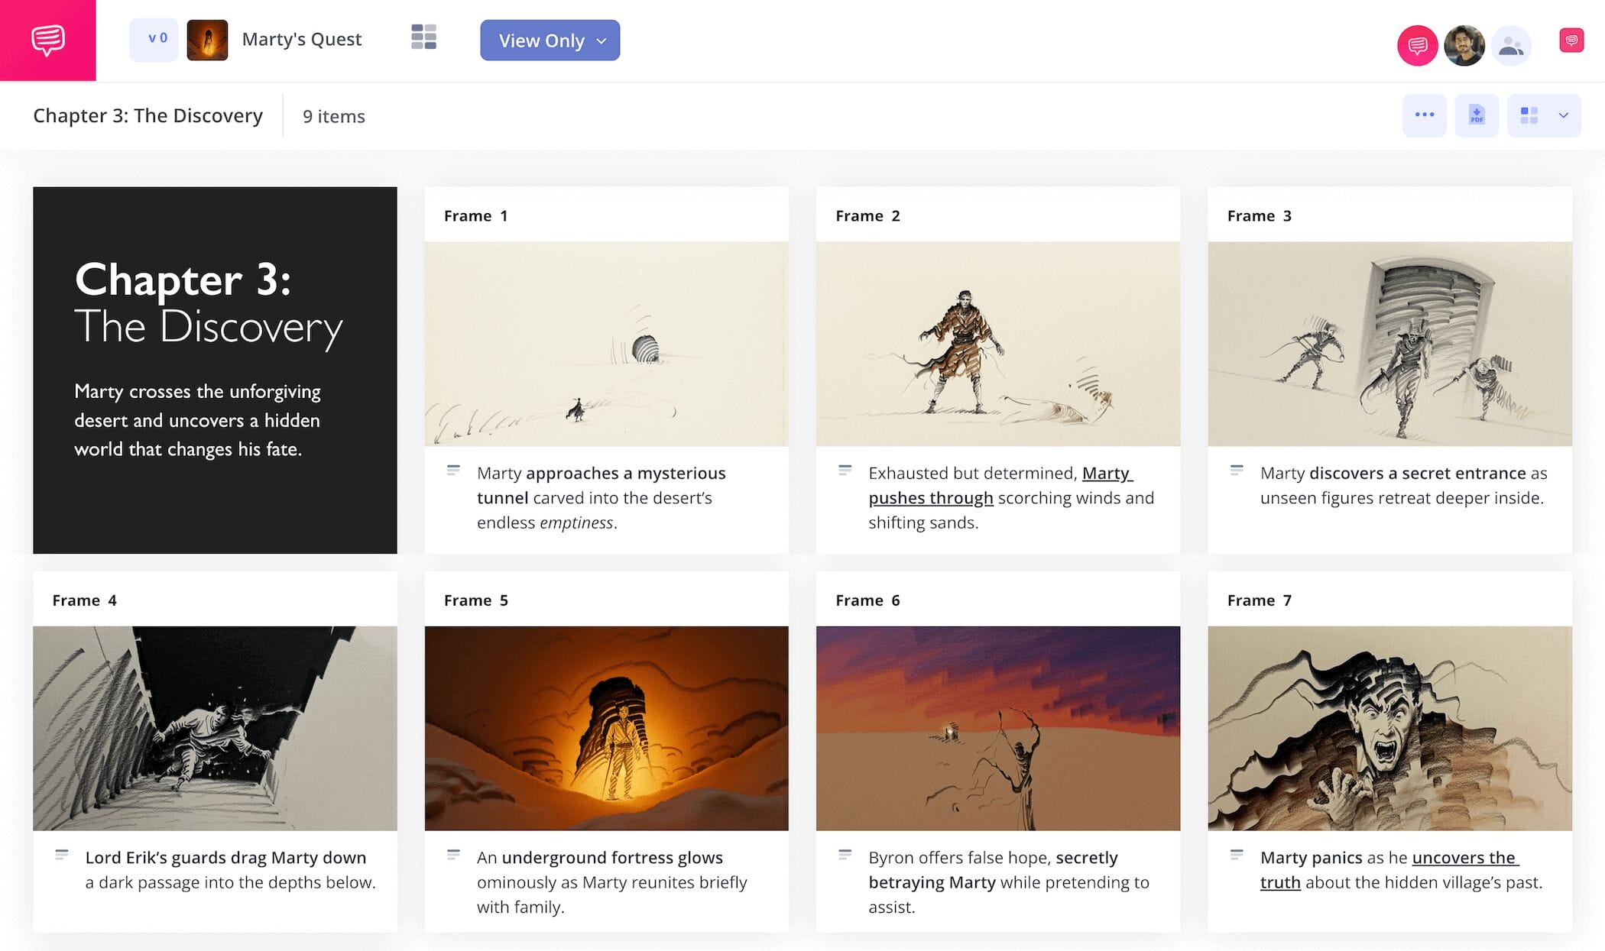The height and width of the screenshot is (951, 1605).
Task: Click the script icon under Frame 4
Action: point(62,855)
